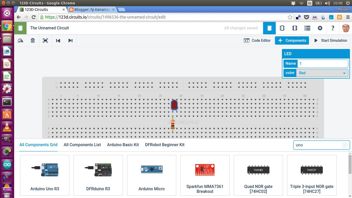Viewport: 352px width, 198px height.
Task: Open the circuit settings gear
Action: tap(320, 28)
